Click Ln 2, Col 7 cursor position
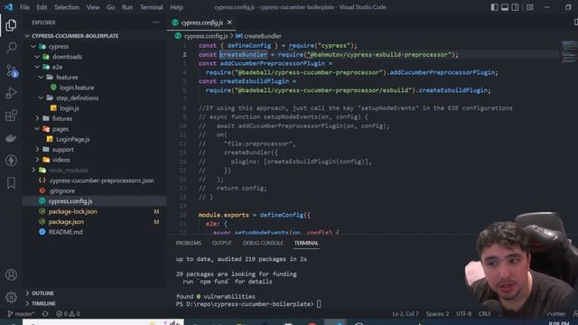Viewport: 578px width, 325px height. tap(406, 314)
